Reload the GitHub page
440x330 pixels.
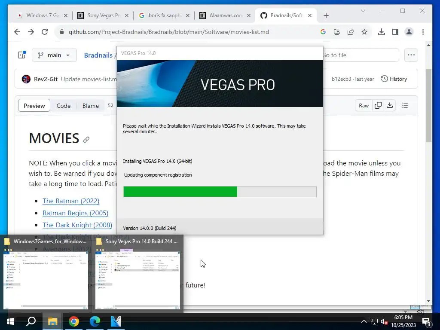45,32
